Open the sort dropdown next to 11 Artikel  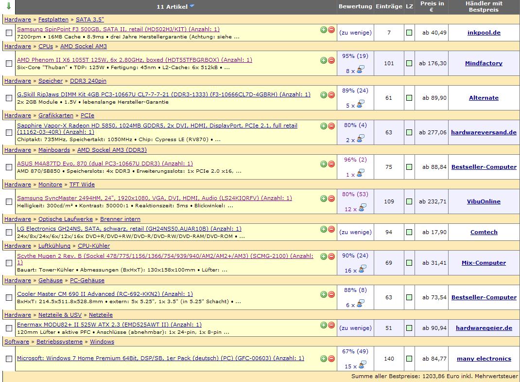[192, 6]
